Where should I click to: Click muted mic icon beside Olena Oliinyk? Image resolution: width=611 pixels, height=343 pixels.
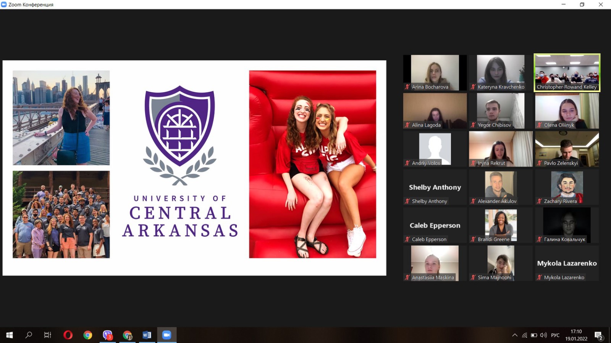539,125
